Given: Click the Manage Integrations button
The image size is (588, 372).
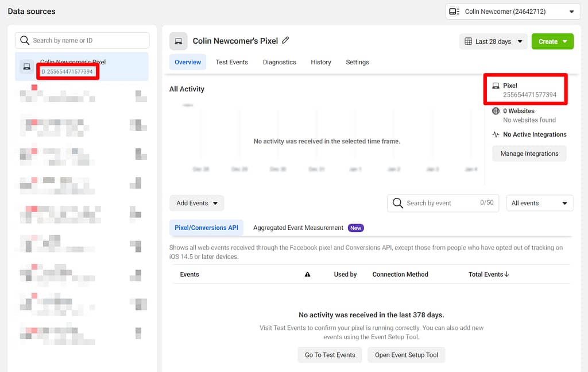Looking at the screenshot, I should pos(529,154).
